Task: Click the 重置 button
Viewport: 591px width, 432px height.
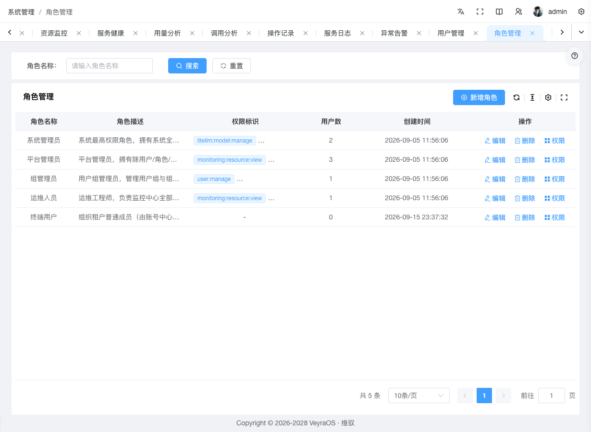Action: click(232, 66)
